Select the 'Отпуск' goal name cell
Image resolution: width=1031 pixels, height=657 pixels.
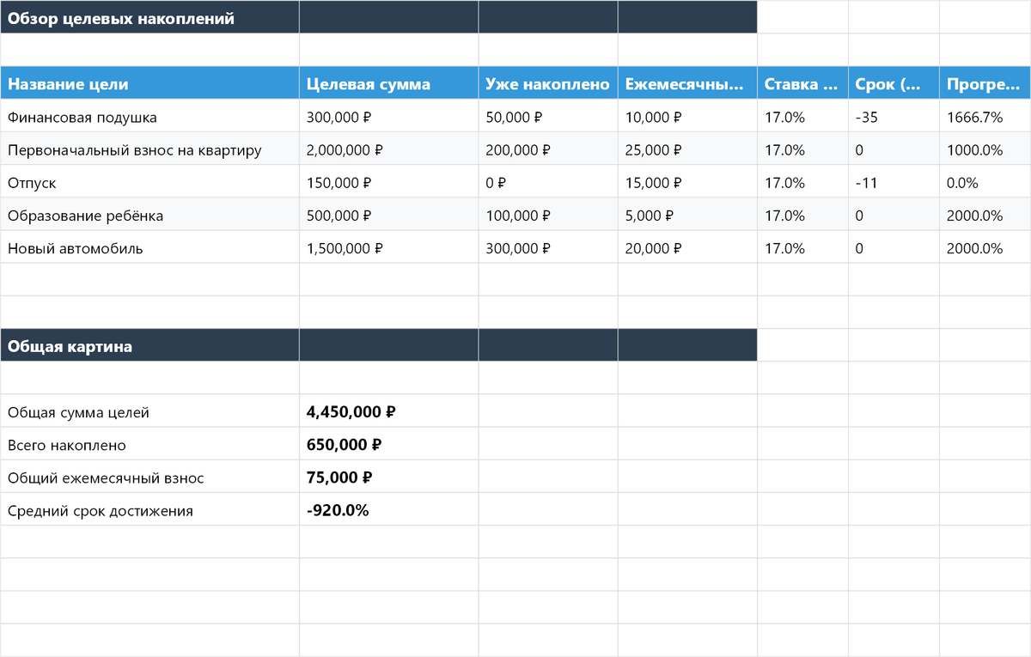pyautogui.click(x=32, y=183)
